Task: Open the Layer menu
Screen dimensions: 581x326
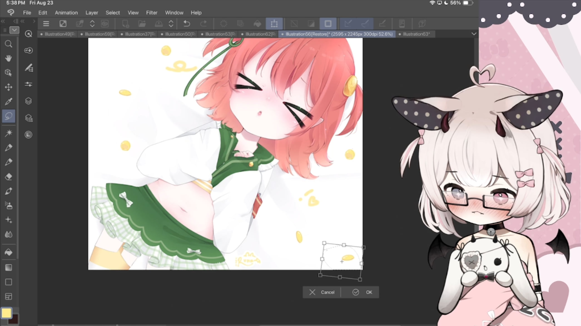Action: pos(92,12)
